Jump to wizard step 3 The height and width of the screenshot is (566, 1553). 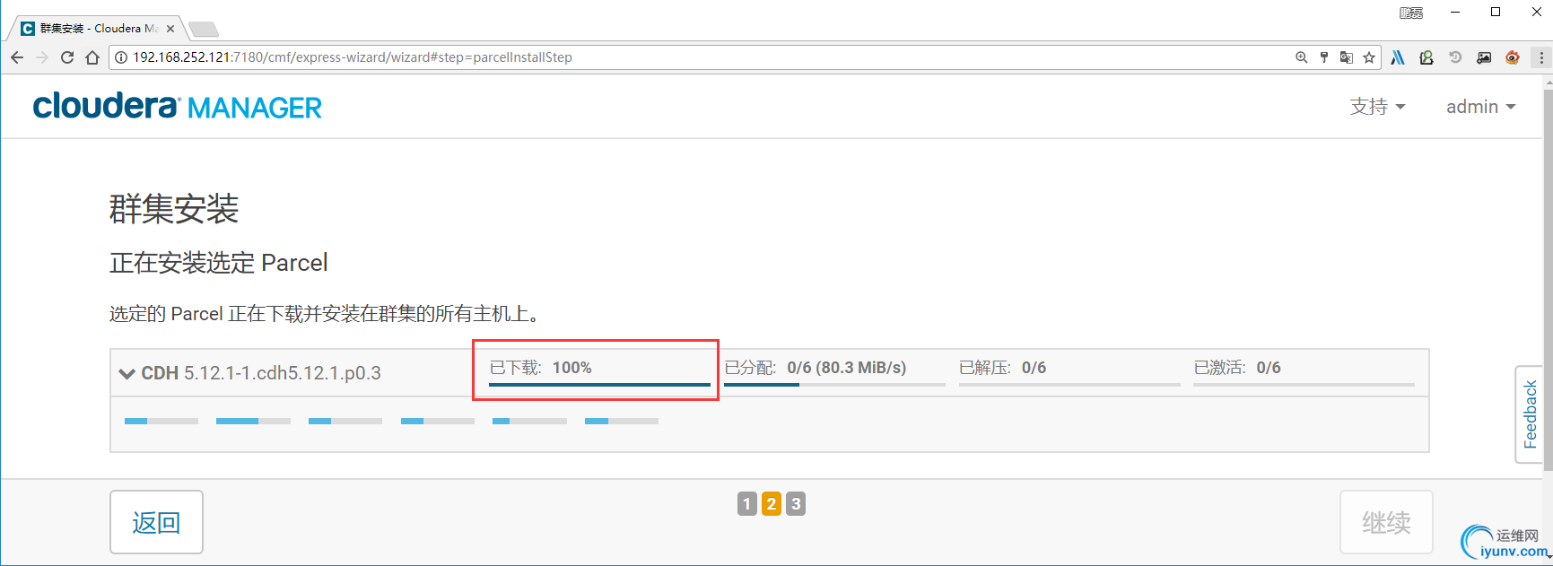coord(796,504)
